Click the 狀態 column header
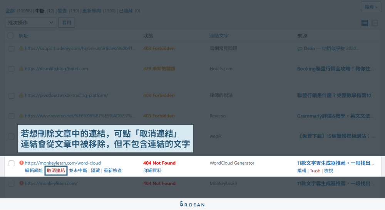The image size is (385, 210). pyautogui.click(x=148, y=36)
